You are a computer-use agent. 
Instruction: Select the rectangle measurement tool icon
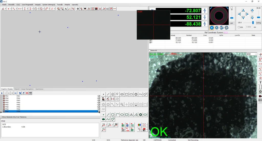point(127,94)
